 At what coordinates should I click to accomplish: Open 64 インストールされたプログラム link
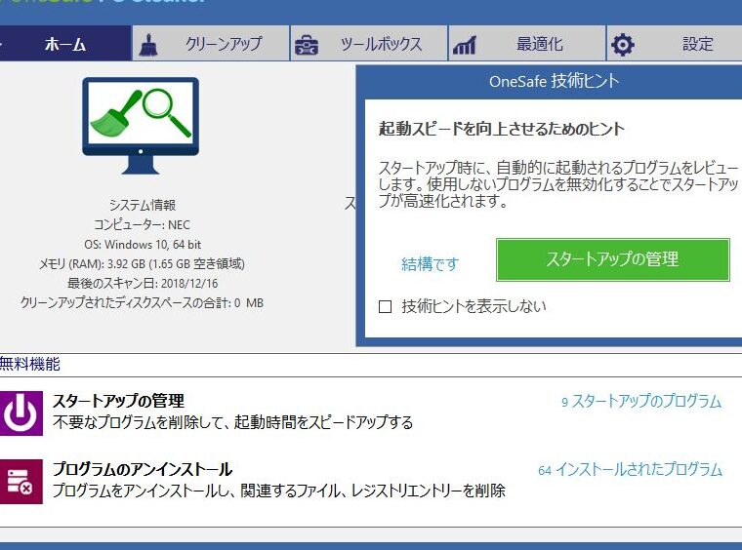tap(630, 469)
